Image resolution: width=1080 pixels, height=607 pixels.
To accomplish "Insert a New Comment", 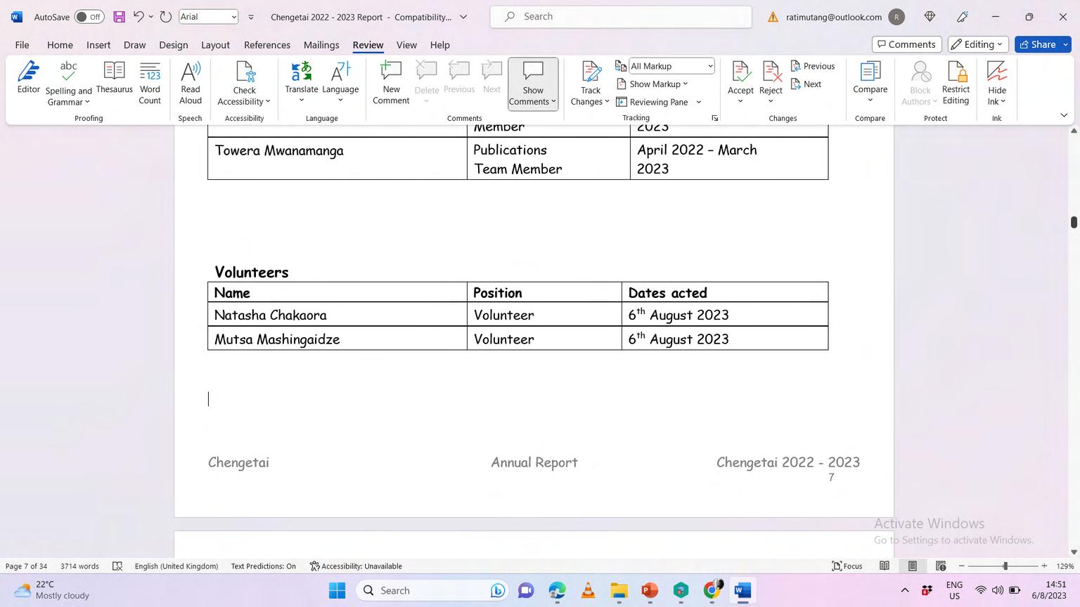I will pyautogui.click(x=391, y=83).
